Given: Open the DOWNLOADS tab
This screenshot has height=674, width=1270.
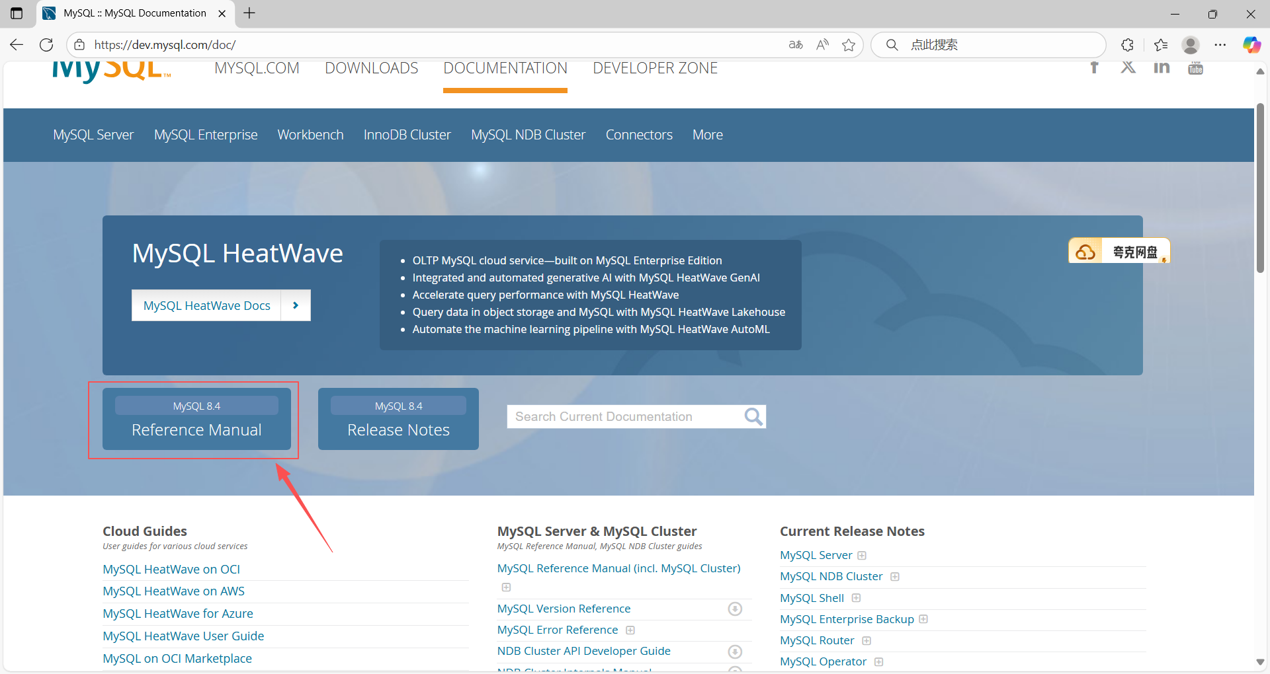Looking at the screenshot, I should click(371, 68).
